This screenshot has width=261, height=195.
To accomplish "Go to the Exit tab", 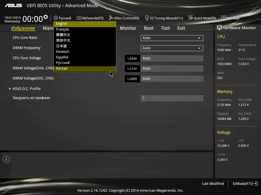I will point(181,28).
